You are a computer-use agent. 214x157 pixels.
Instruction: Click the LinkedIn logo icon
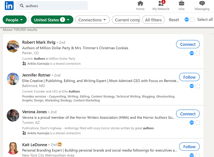coord(9,6)
